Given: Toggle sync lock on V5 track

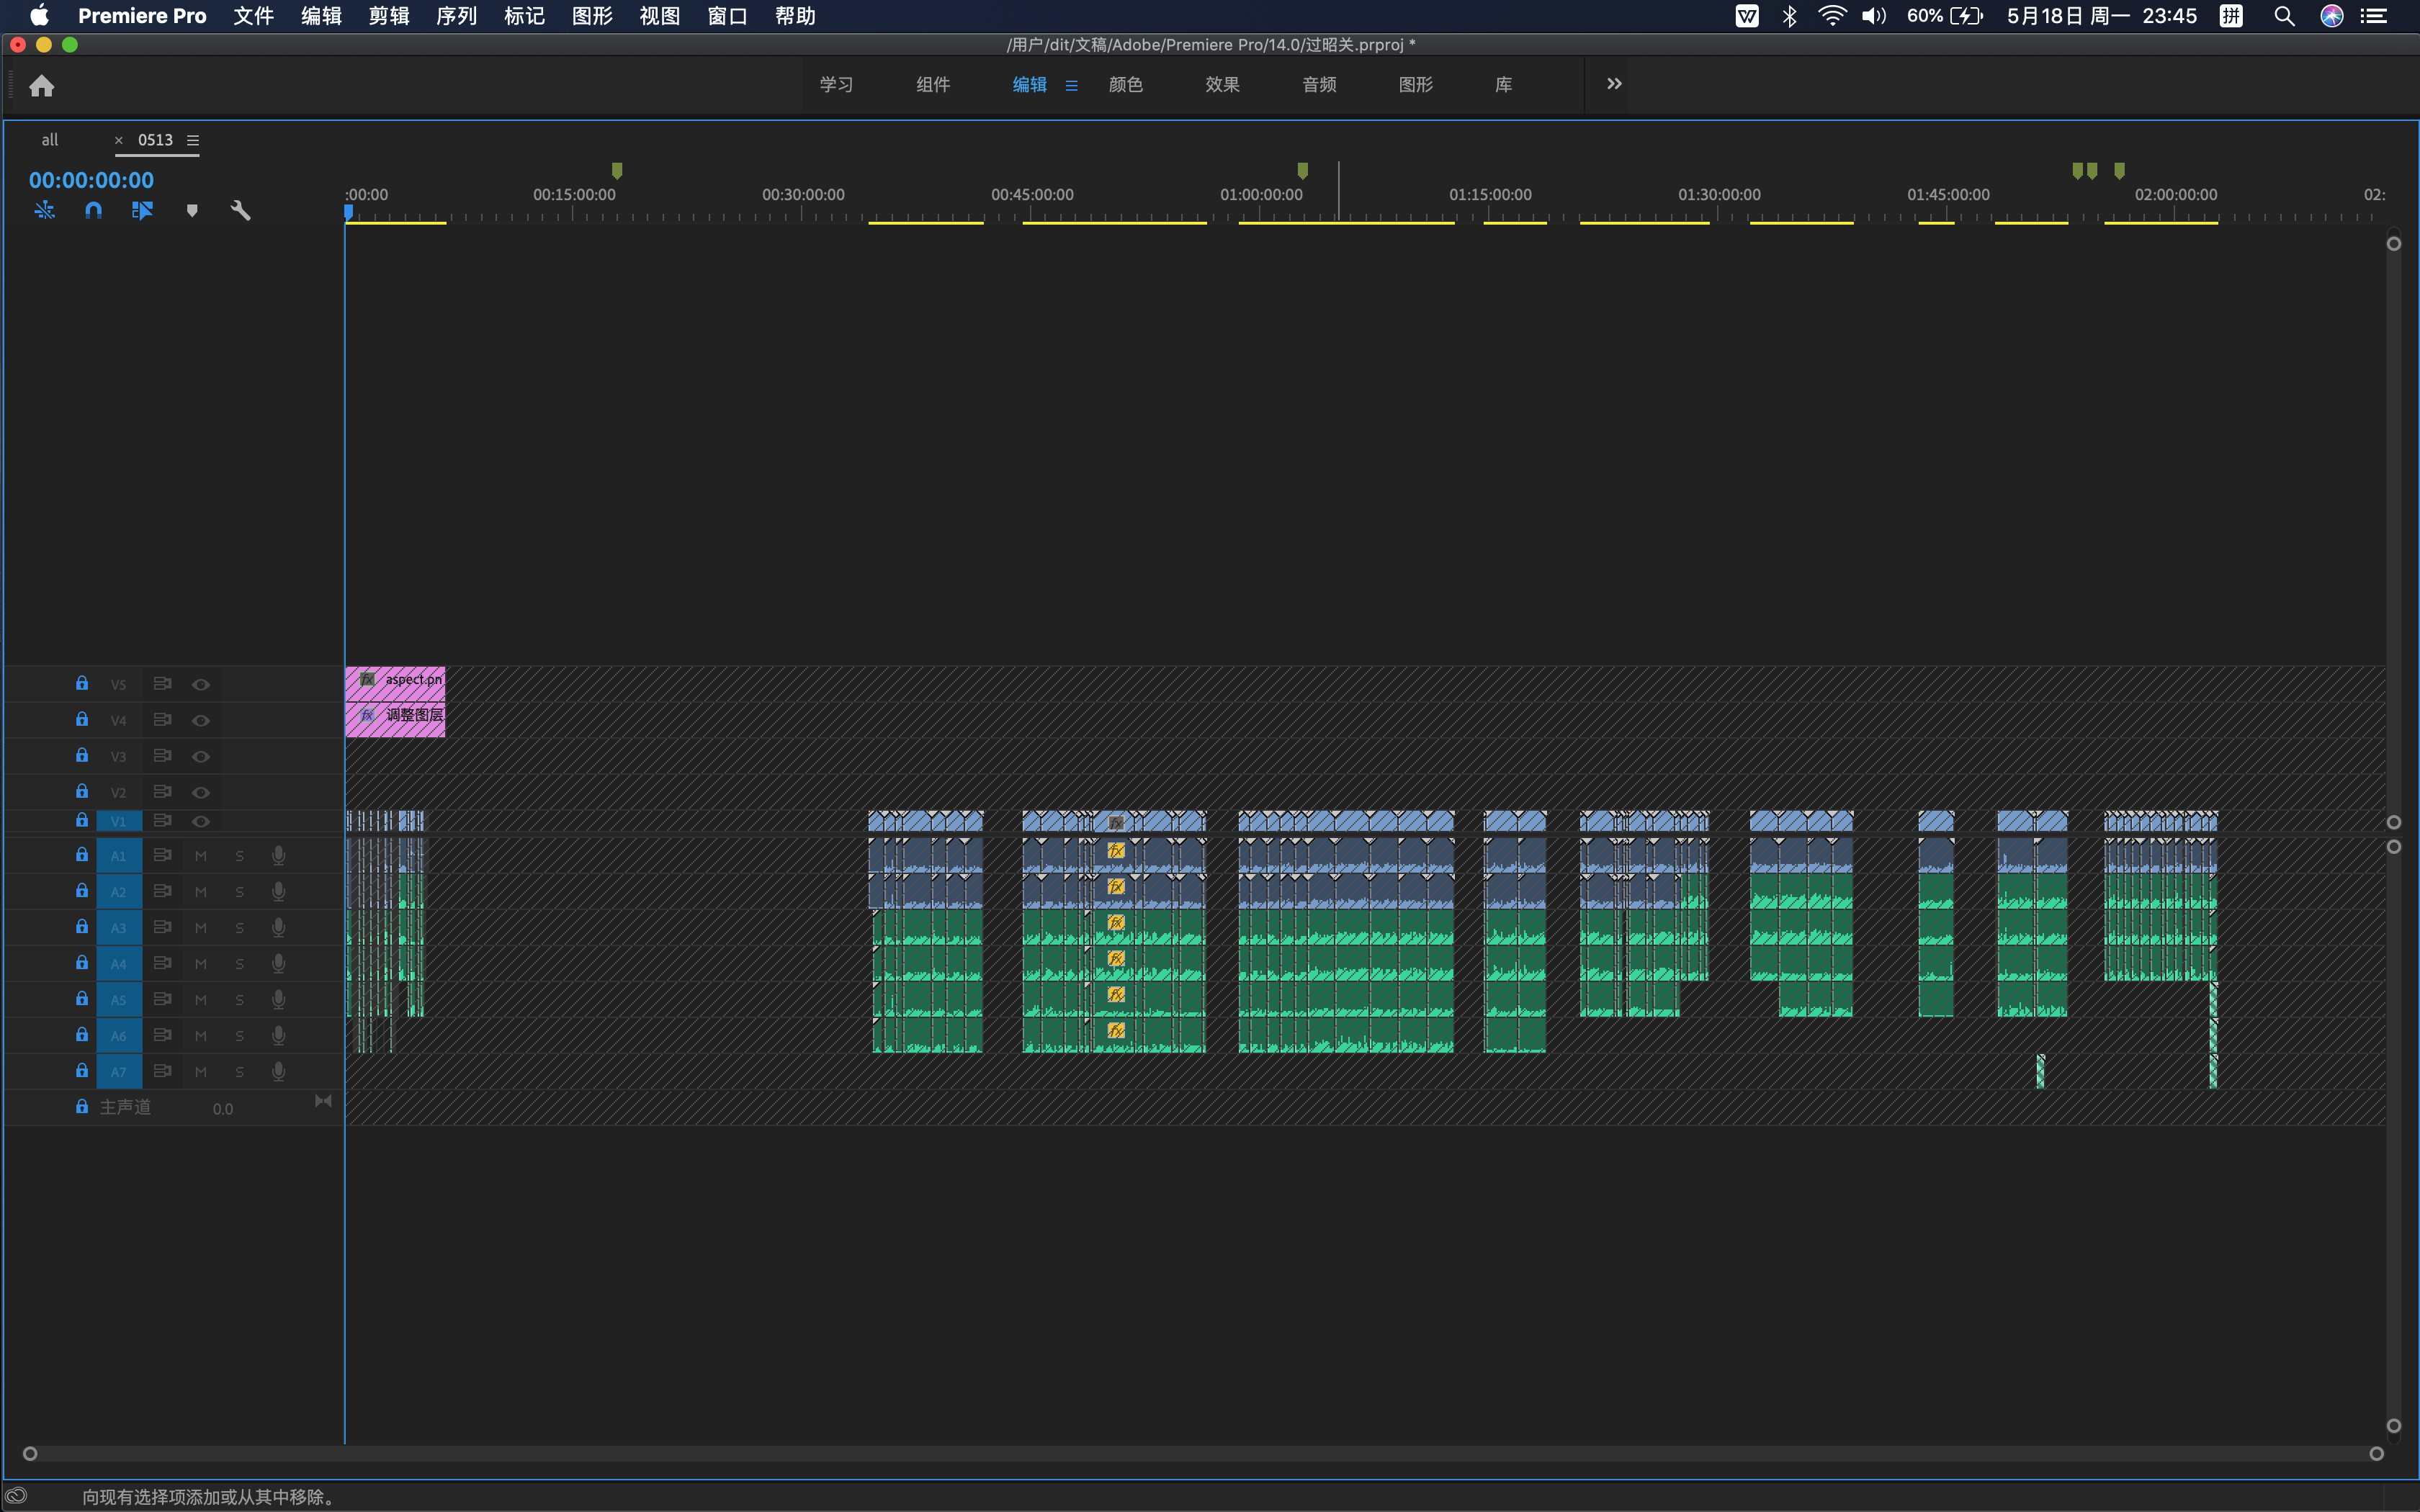Looking at the screenshot, I should (162, 684).
